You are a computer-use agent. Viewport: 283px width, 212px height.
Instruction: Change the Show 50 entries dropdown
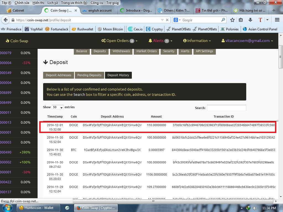57,107
